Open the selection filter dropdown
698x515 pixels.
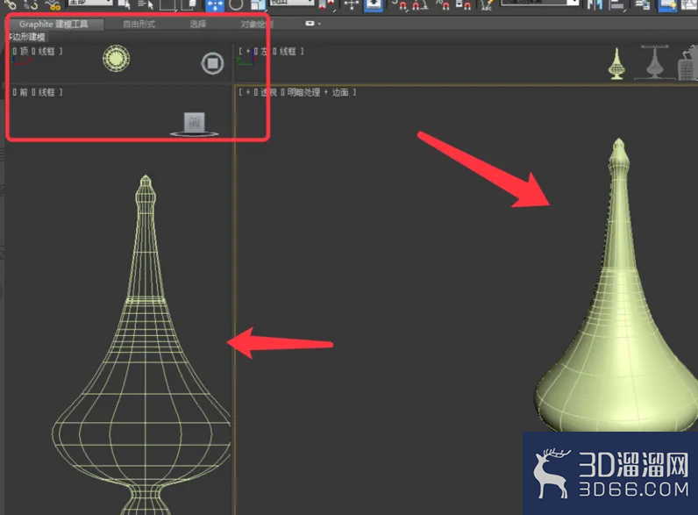(x=89, y=4)
